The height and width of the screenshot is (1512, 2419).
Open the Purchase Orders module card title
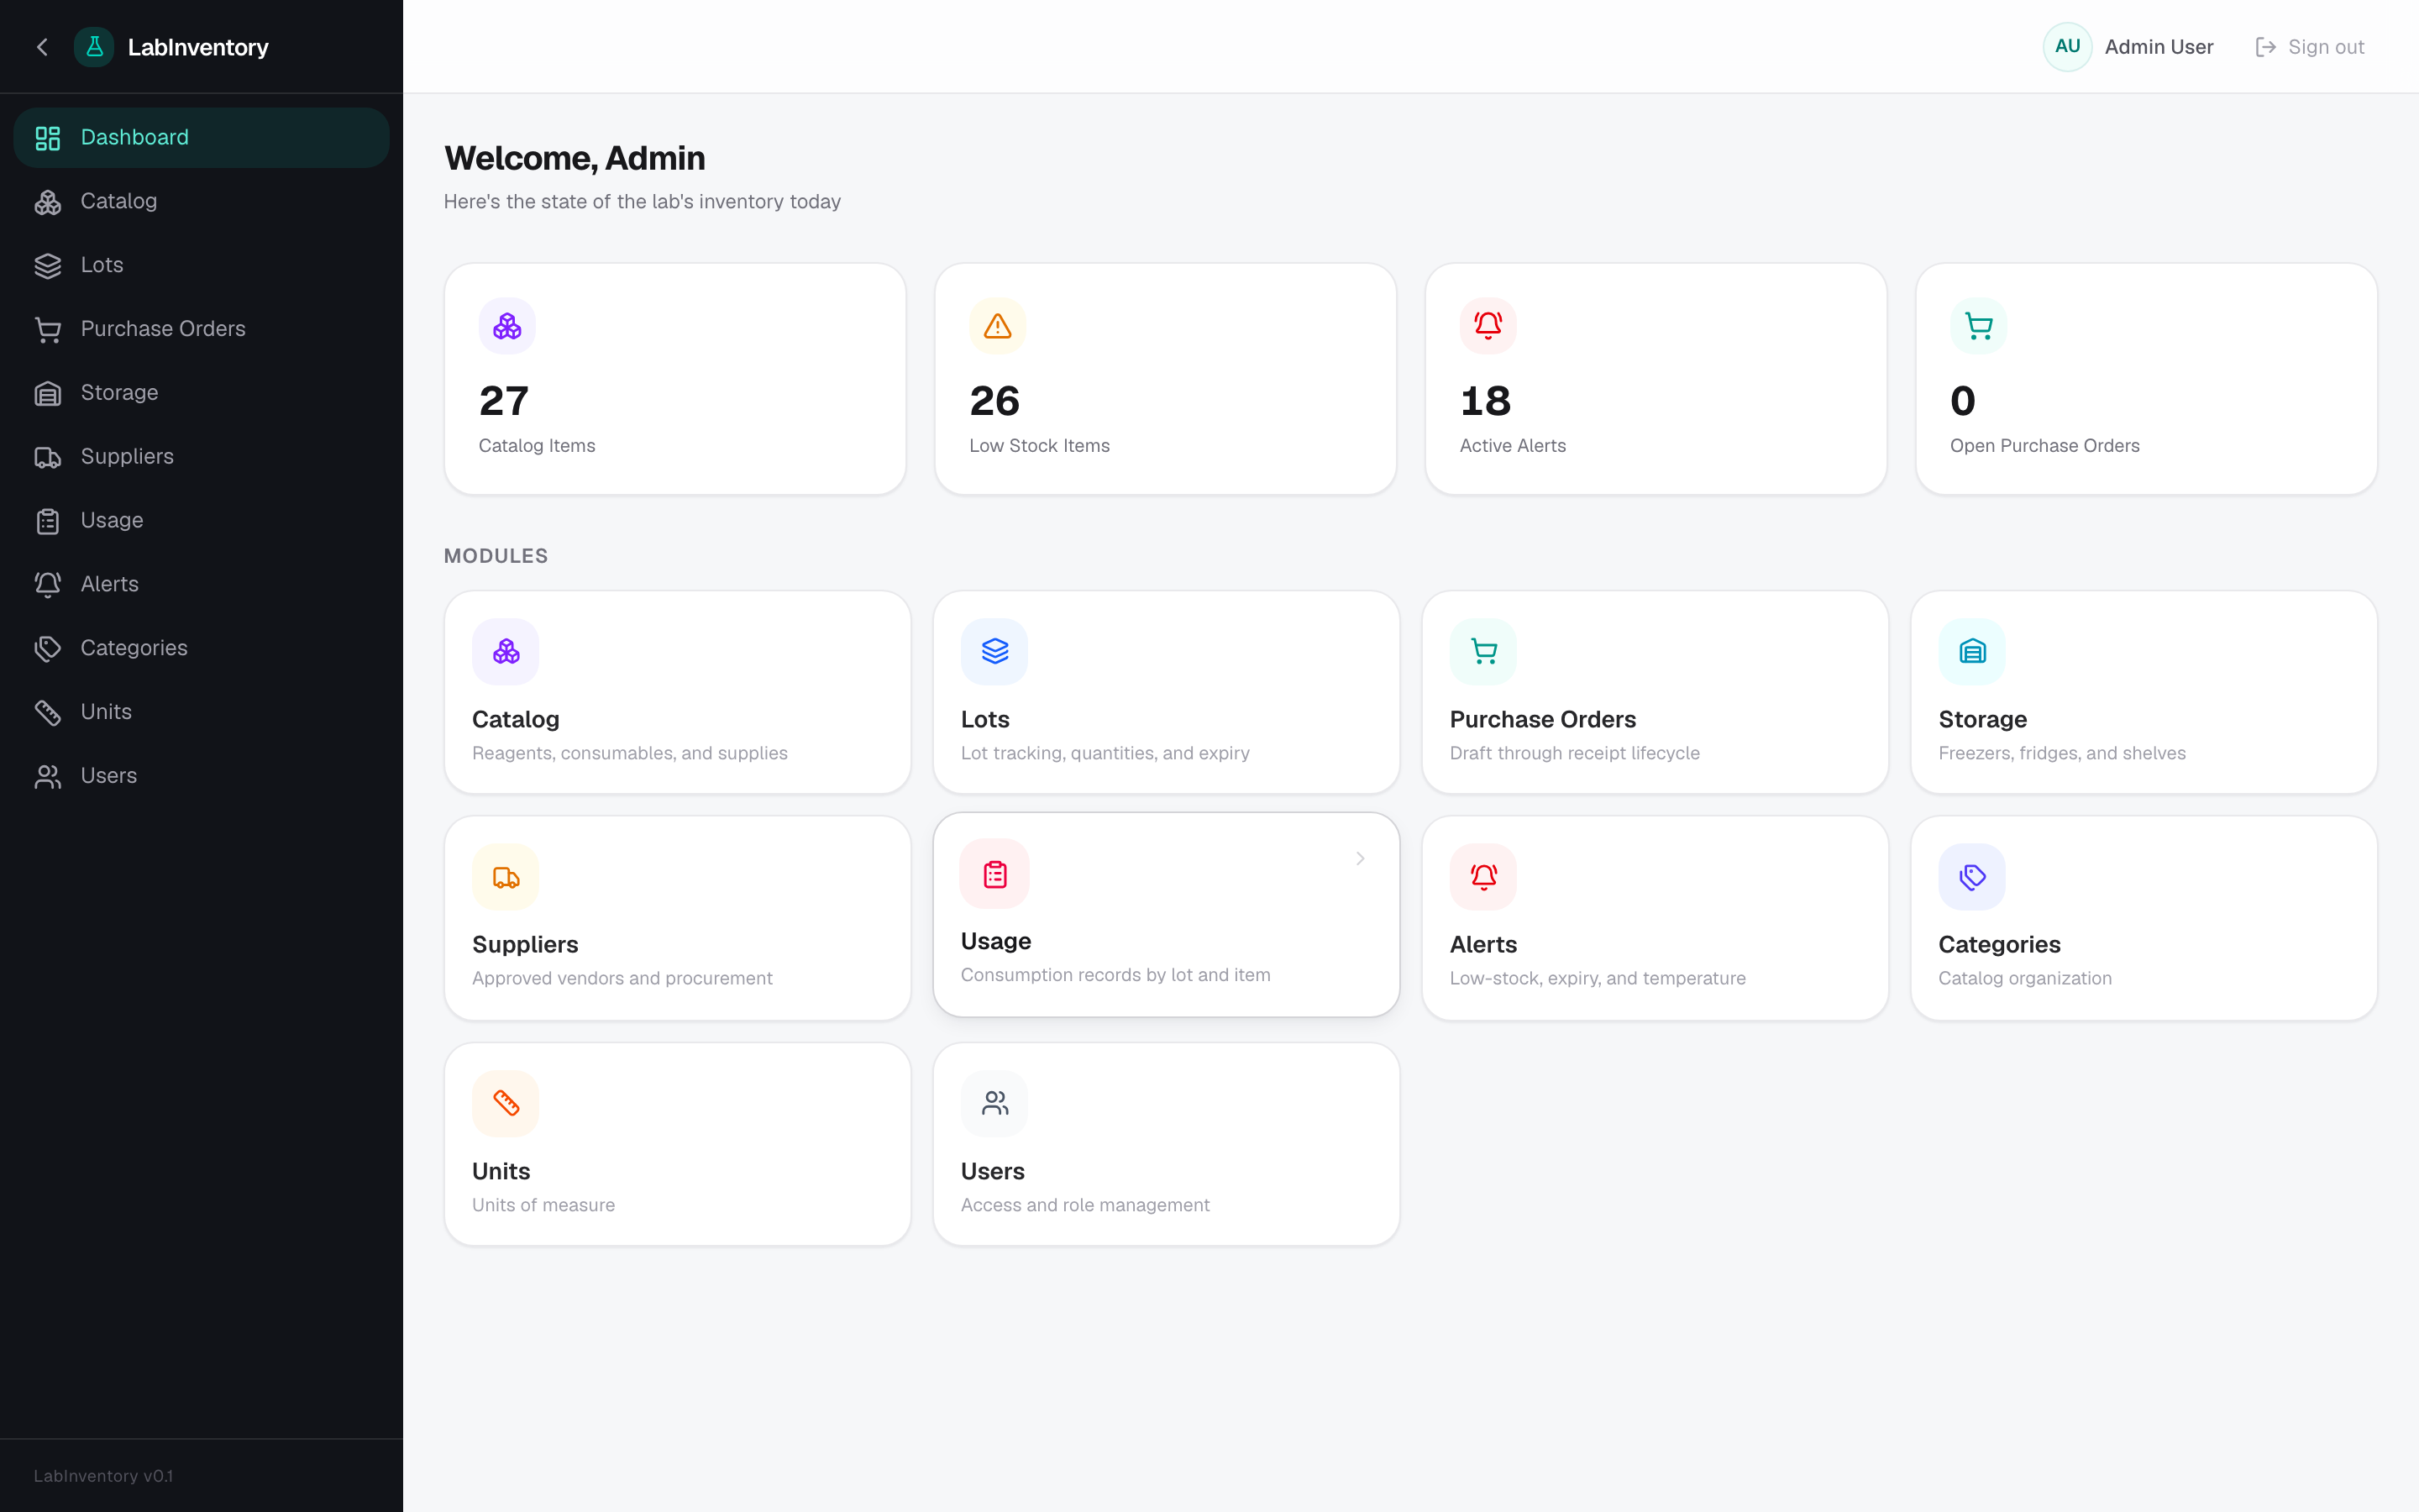(1542, 720)
